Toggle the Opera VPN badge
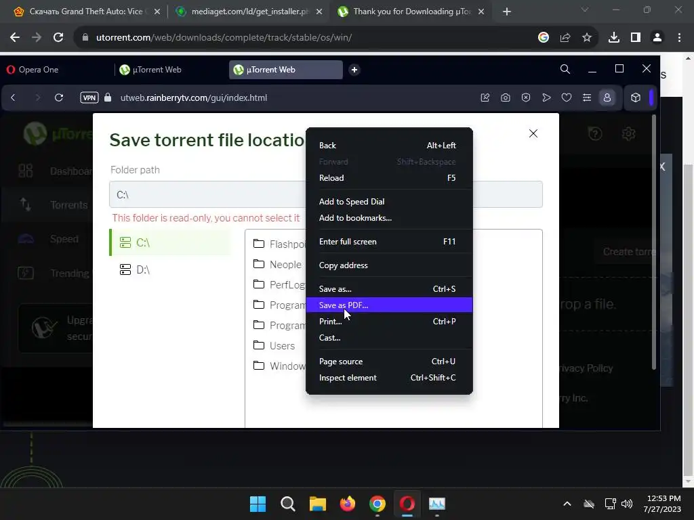Viewport: 694px width, 520px height. coord(89,97)
